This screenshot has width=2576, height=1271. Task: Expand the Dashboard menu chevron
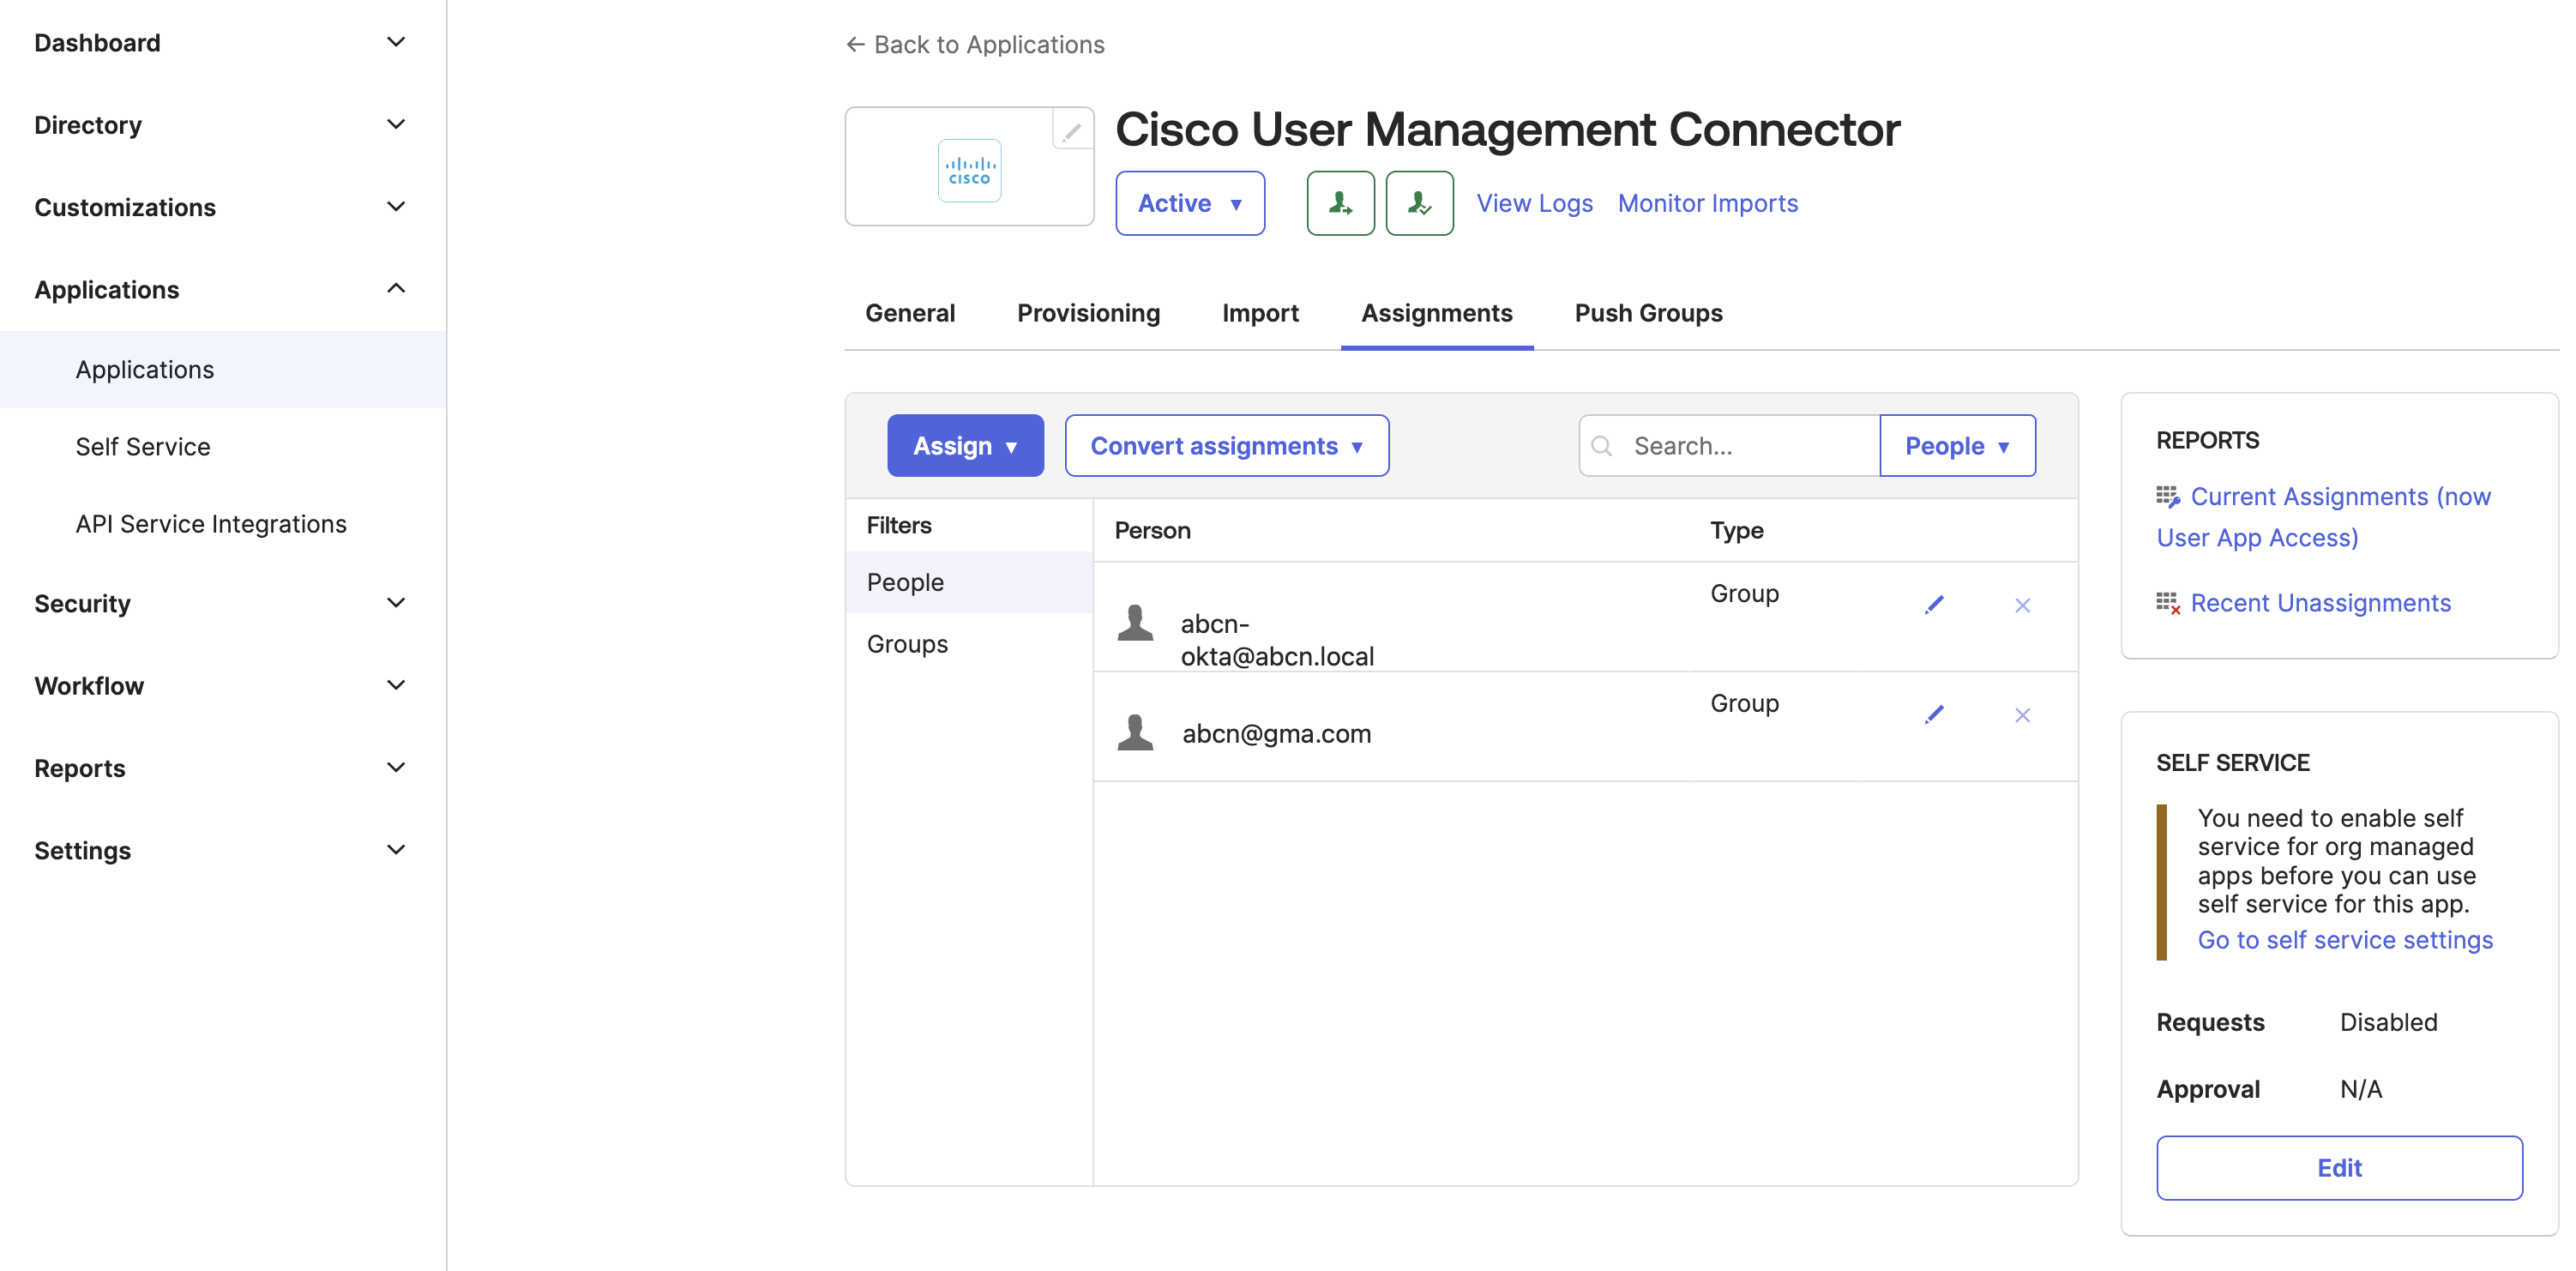click(x=396, y=42)
